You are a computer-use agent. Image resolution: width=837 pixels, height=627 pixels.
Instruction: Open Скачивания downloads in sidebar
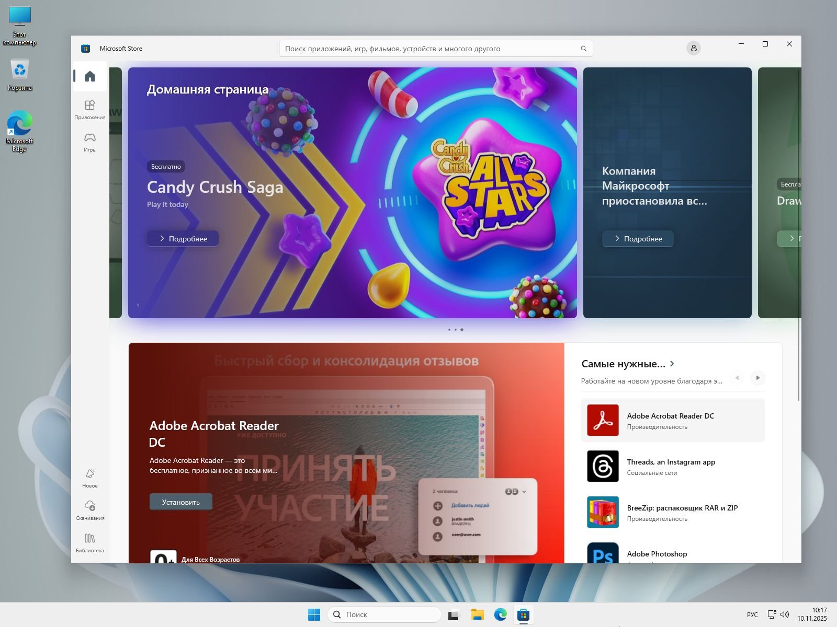pos(90,510)
